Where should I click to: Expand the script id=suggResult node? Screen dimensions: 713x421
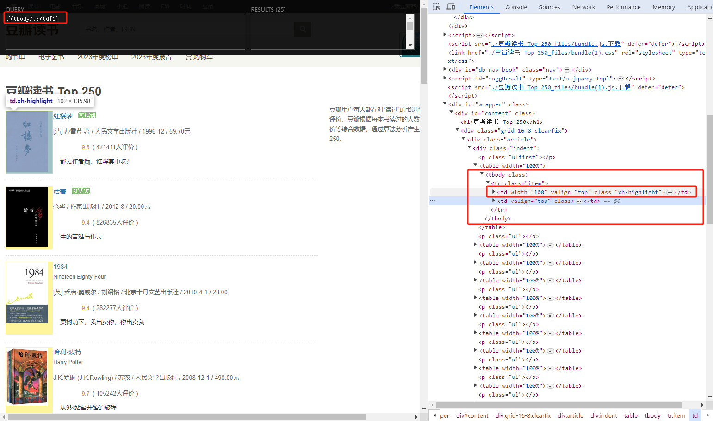tap(445, 78)
